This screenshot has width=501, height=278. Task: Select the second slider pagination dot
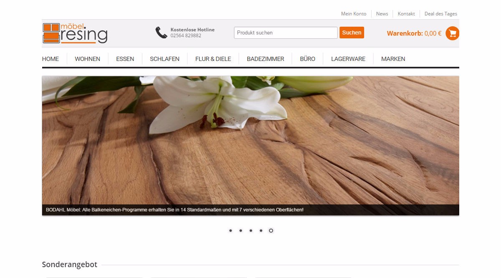tap(241, 230)
